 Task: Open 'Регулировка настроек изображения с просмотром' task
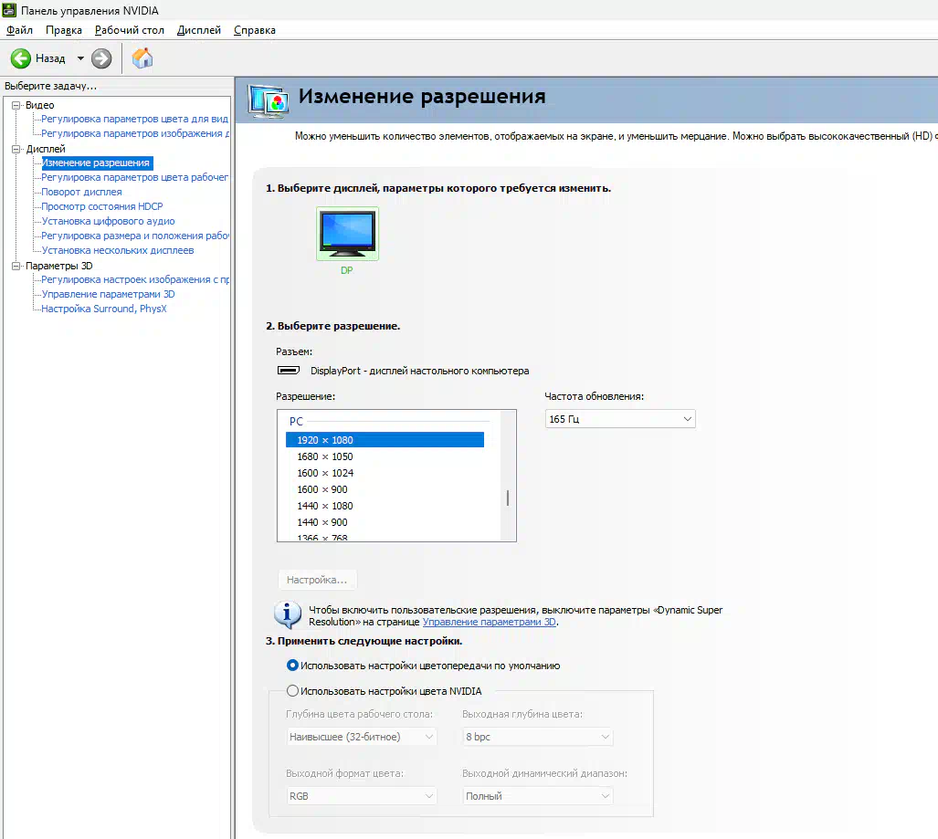[134, 279]
